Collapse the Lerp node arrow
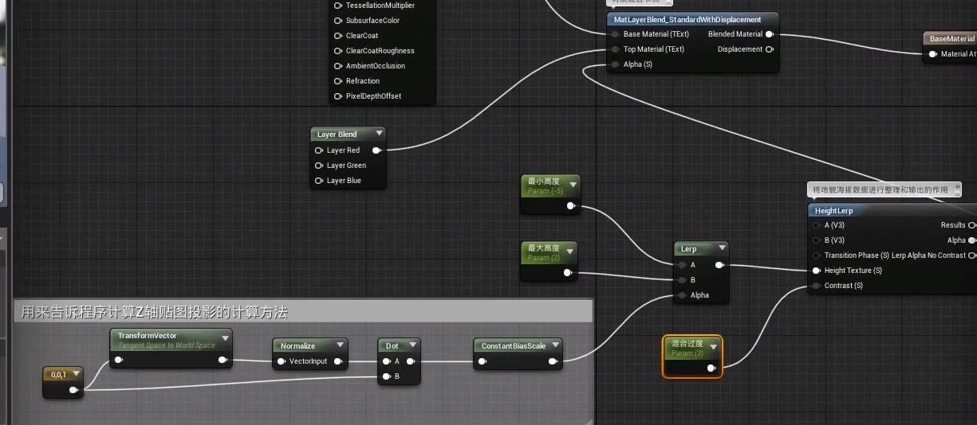977x425 pixels. (722, 249)
